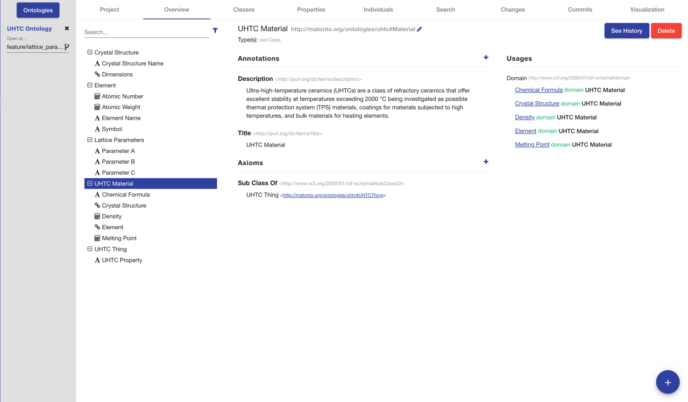The image size is (688, 402).
Task: Click the filter icon beside the search bar
Action: click(215, 30)
